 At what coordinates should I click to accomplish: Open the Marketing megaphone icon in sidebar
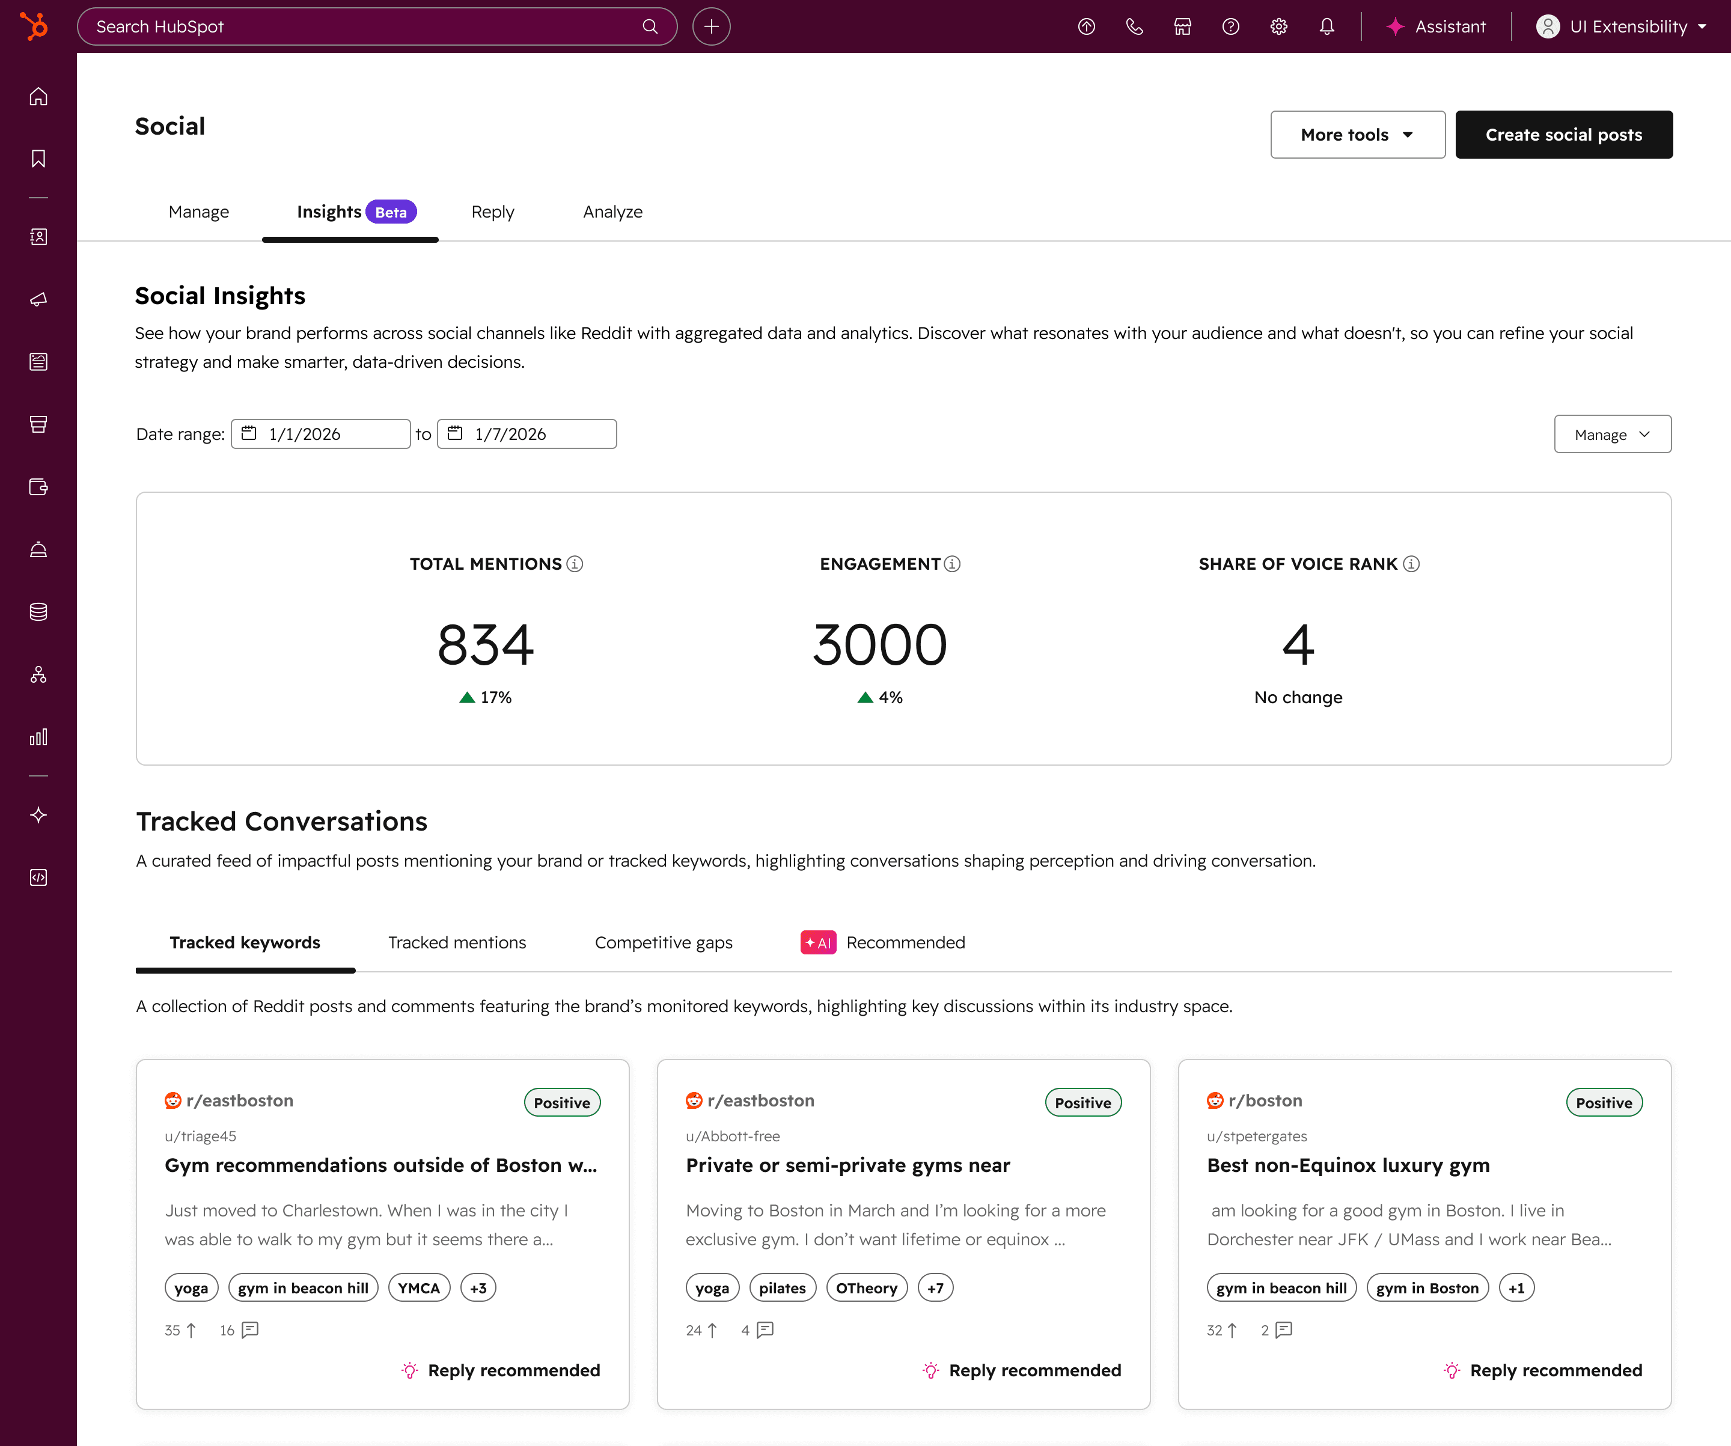38,299
